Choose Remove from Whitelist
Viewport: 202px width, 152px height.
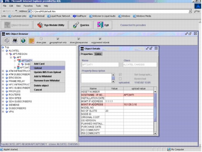[47, 81]
